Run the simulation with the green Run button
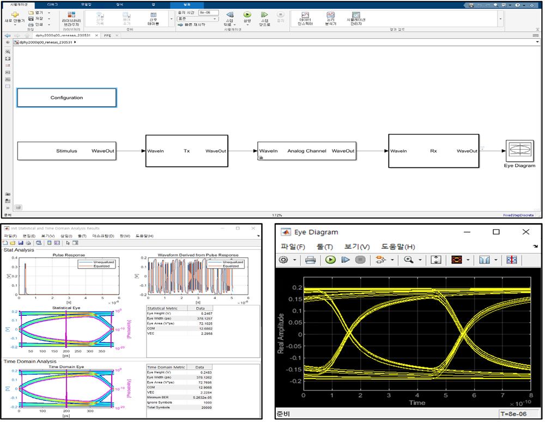This screenshot has height=422, width=545. (247, 15)
